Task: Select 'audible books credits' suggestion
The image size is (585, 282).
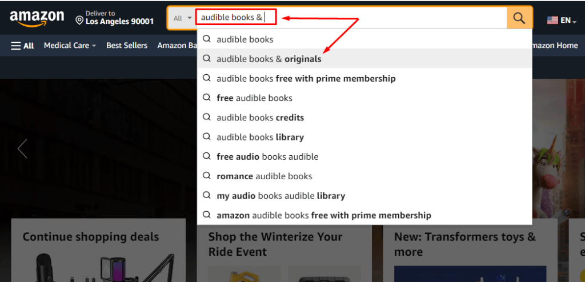Action: click(364, 117)
